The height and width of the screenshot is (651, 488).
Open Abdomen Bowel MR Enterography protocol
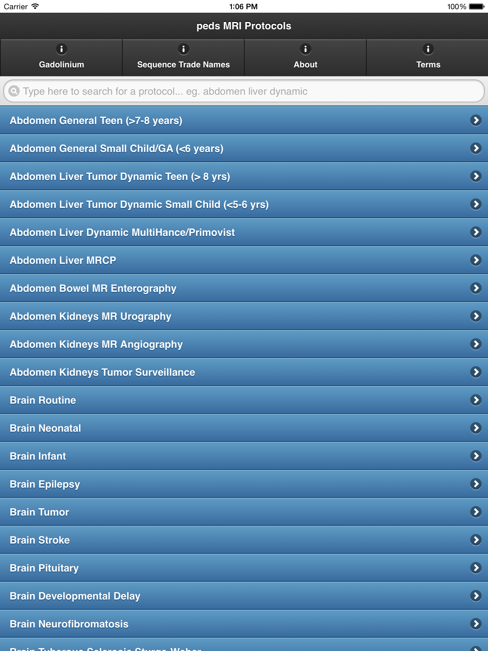[x=244, y=288]
